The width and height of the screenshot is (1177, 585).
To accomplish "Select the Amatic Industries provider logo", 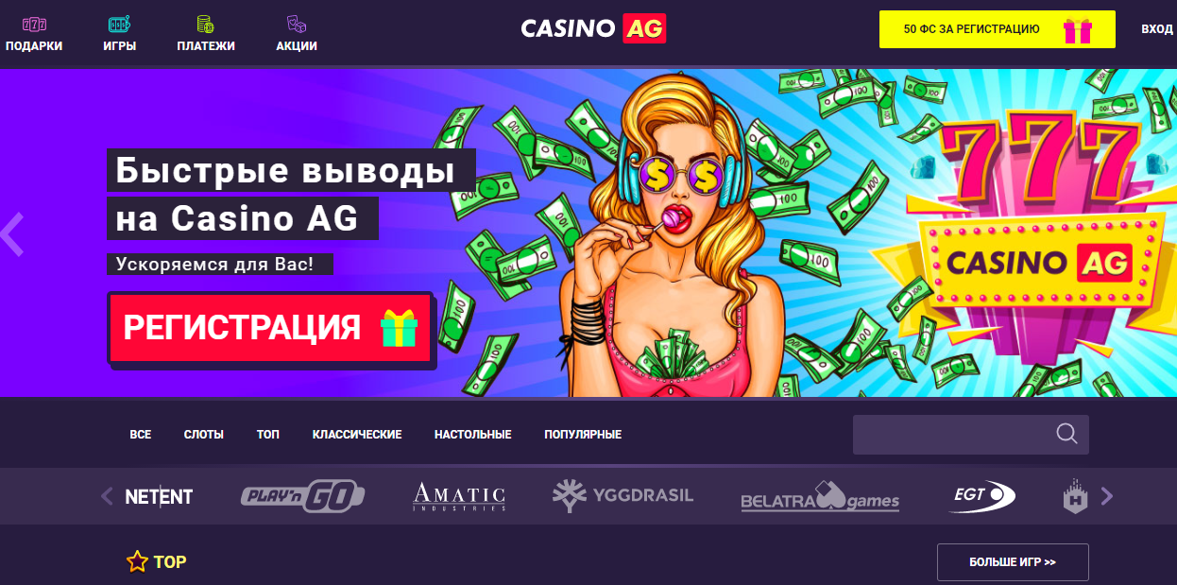I will pos(459,496).
